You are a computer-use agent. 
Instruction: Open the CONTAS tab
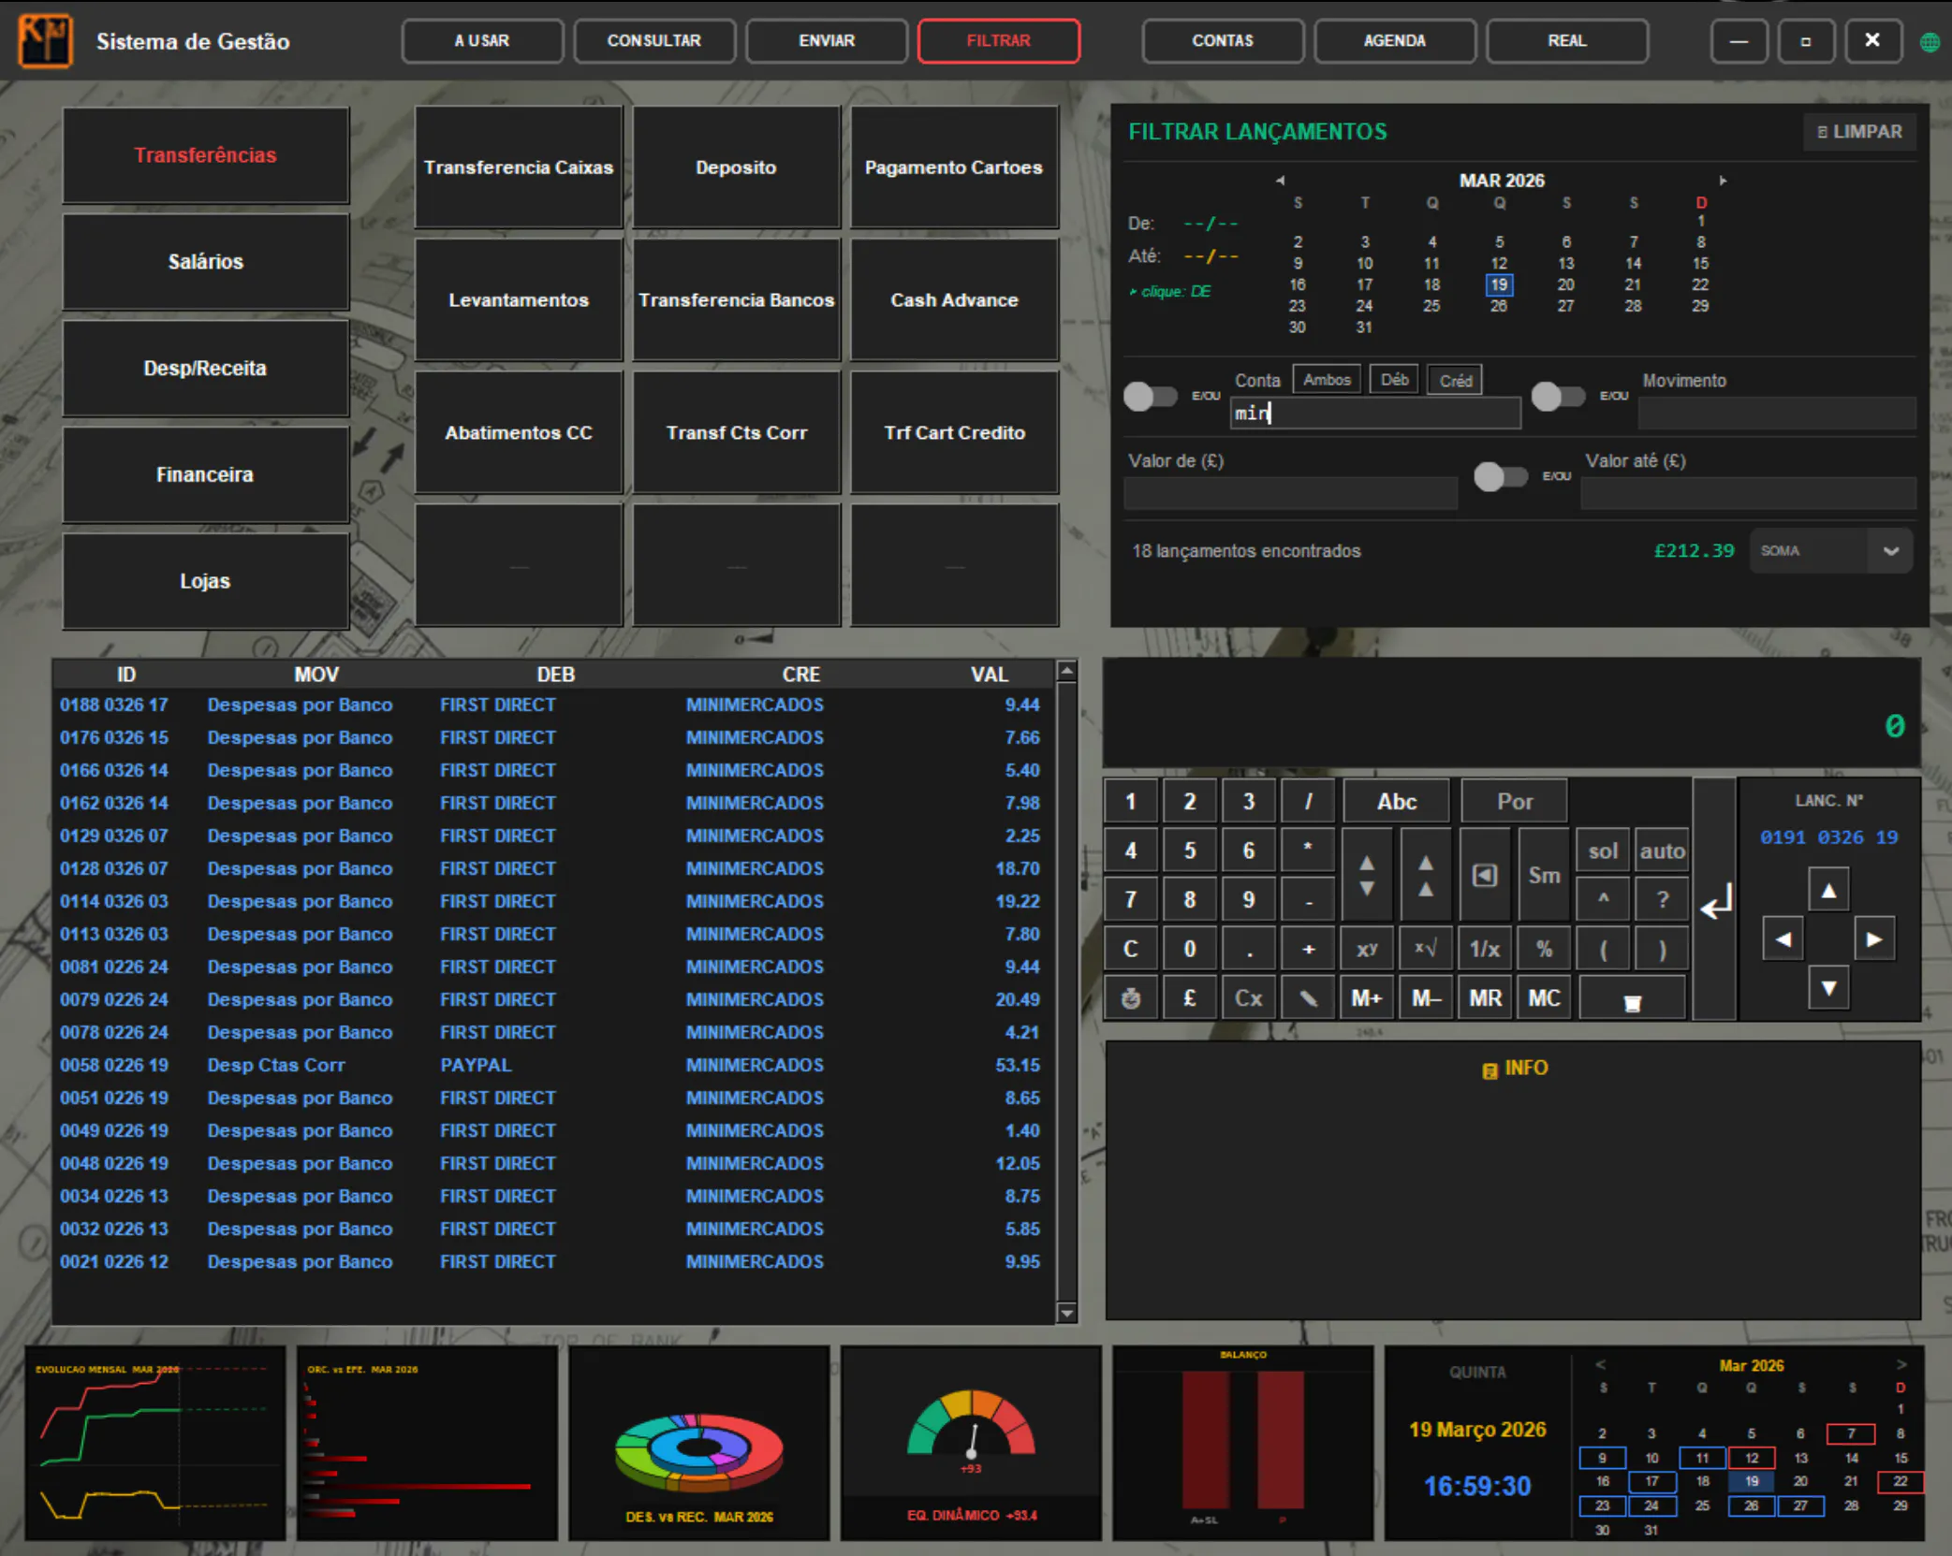coord(1223,41)
